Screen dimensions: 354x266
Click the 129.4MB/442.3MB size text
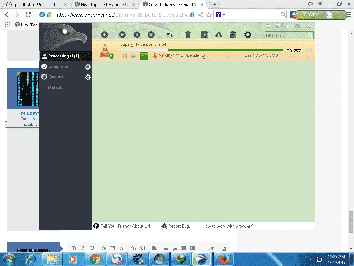pos(261,55)
